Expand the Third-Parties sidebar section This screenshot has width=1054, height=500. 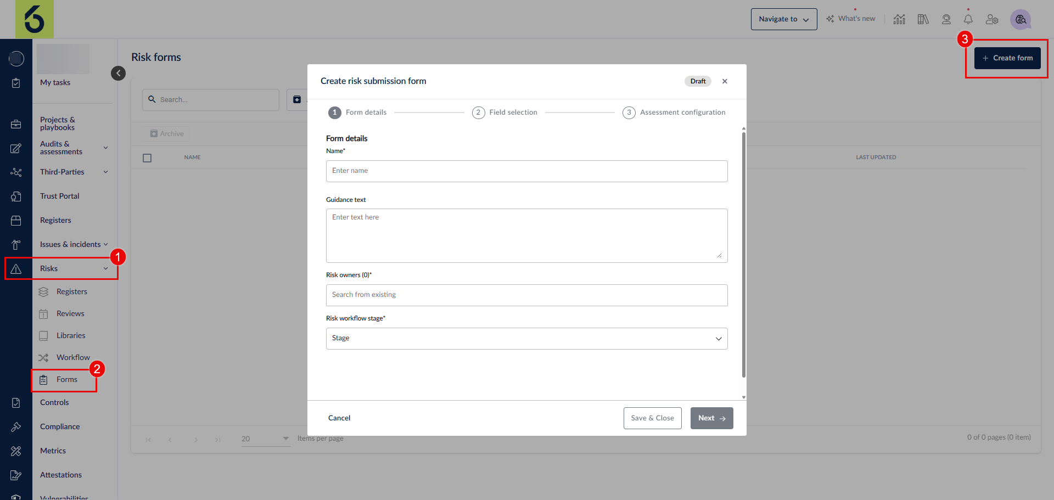point(105,172)
